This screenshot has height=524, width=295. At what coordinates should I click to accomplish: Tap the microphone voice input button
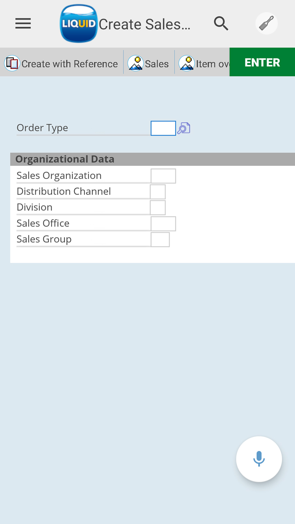259,459
